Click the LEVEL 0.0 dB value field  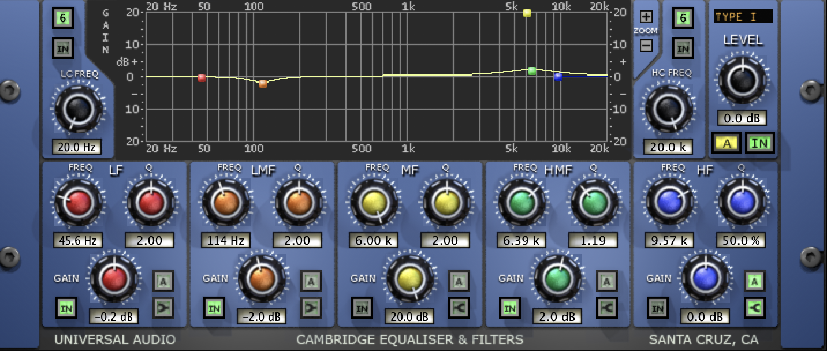[742, 119]
